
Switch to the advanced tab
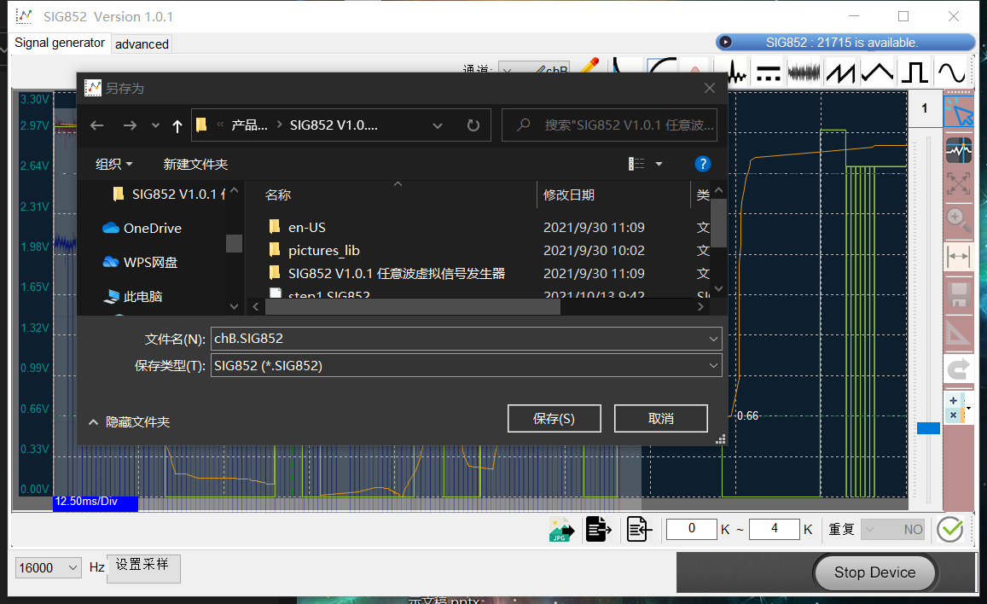pos(142,44)
